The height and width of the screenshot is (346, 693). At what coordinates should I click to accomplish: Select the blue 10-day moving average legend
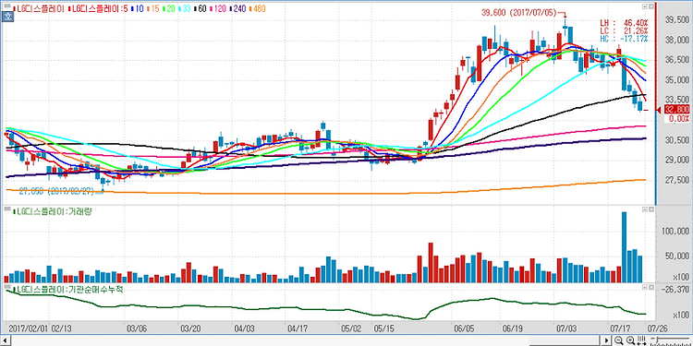[137, 8]
